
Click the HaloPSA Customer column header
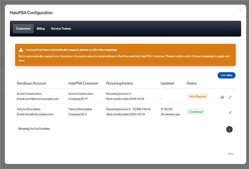click(x=83, y=83)
